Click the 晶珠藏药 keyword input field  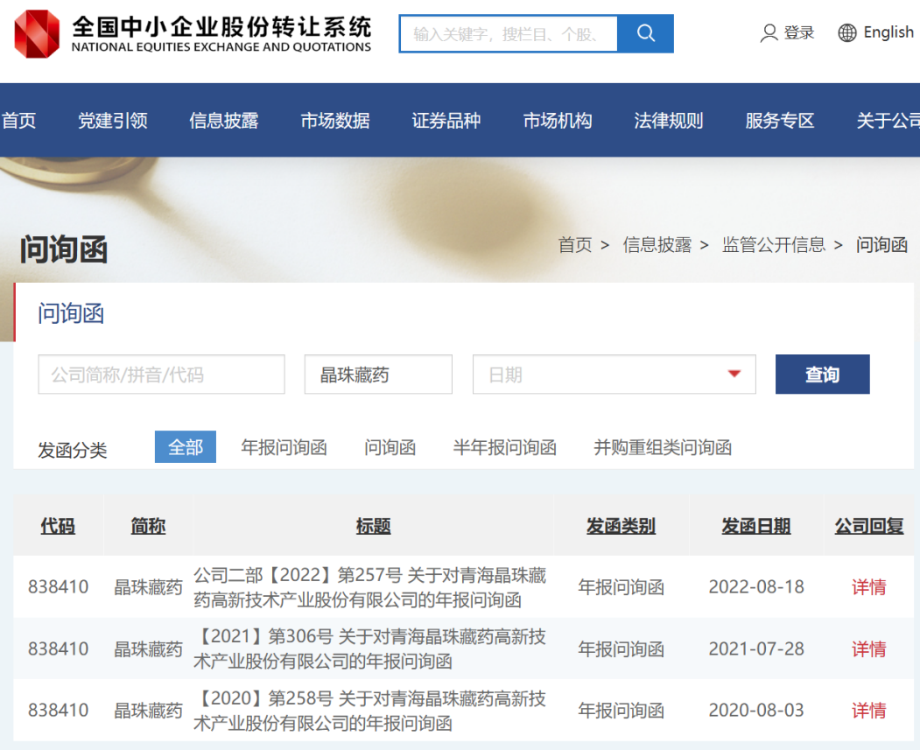pos(378,374)
